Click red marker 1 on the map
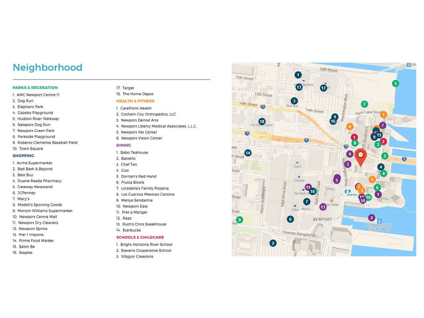The image size is (424, 318). (354, 137)
